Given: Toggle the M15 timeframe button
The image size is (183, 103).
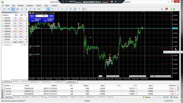Looking at the screenshot, I should tap(13, 9).
